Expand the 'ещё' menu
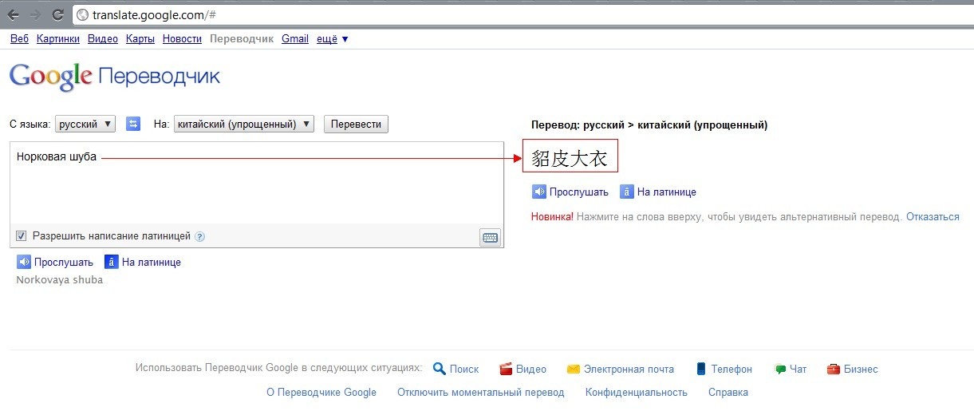The width and height of the screenshot is (974, 415). [332, 38]
